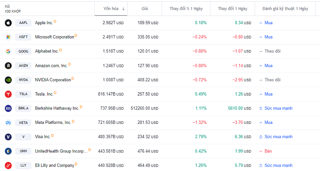The height and width of the screenshot is (171, 320).
Task: Click the Thay đổi 1 Ngày header
Action: pyautogui.click(x=232, y=9)
